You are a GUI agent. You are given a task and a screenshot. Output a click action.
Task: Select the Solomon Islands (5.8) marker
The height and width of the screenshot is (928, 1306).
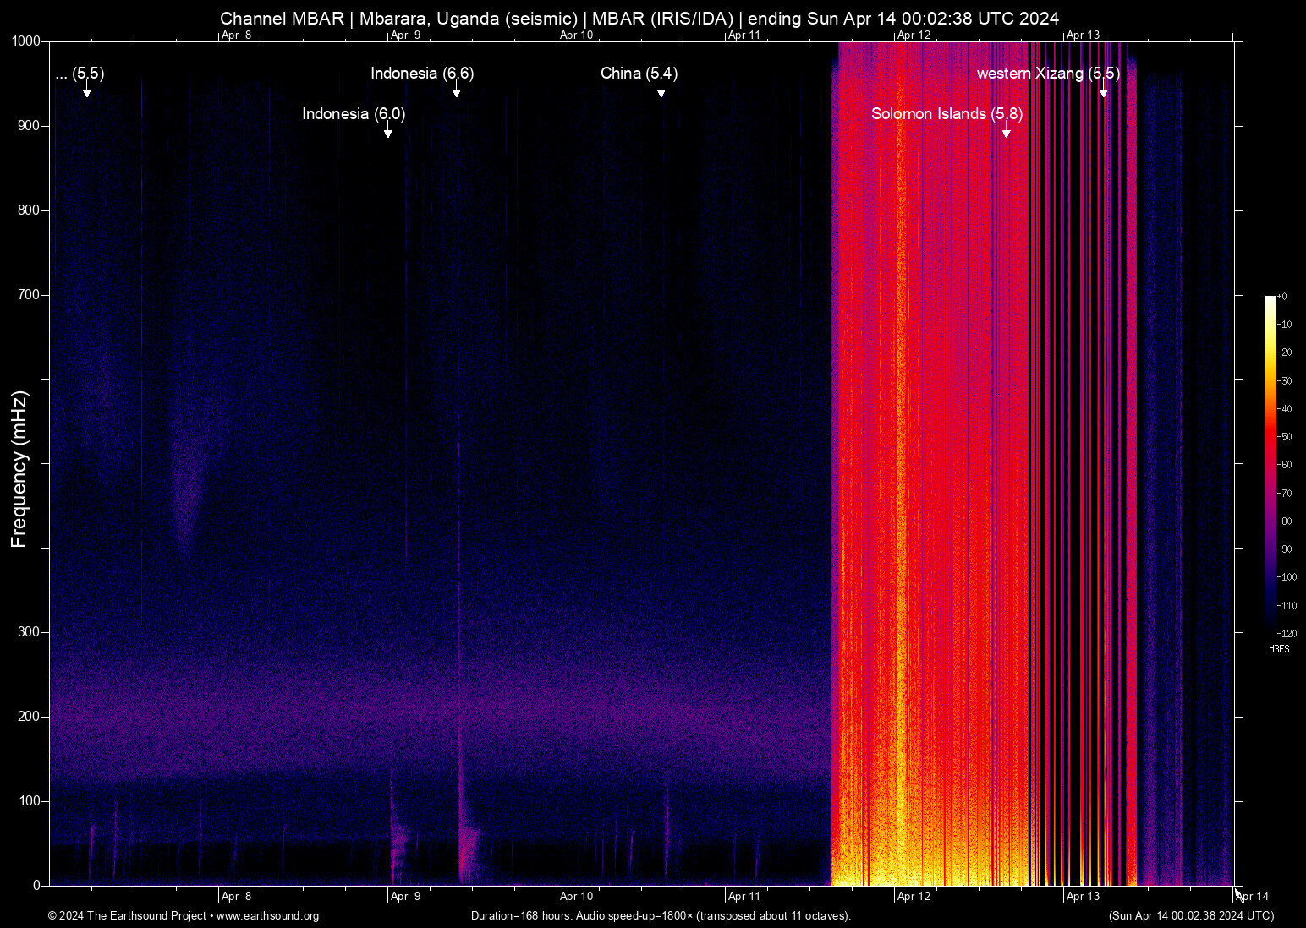(x=946, y=113)
